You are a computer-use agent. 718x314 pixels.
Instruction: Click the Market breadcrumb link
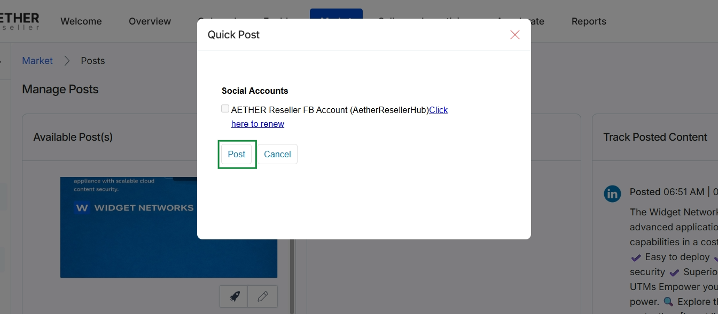[37, 61]
